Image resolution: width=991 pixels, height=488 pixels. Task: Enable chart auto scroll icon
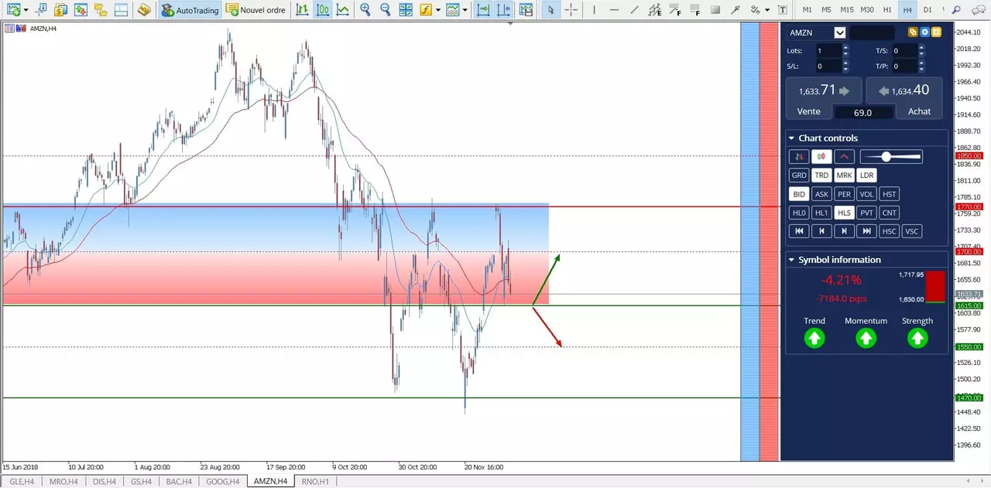point(484,10)
